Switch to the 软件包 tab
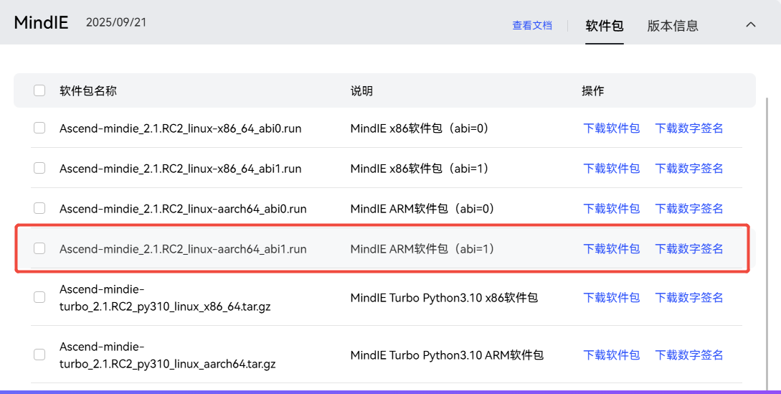Screen dimensions: 781x394 tap(604, 25)
